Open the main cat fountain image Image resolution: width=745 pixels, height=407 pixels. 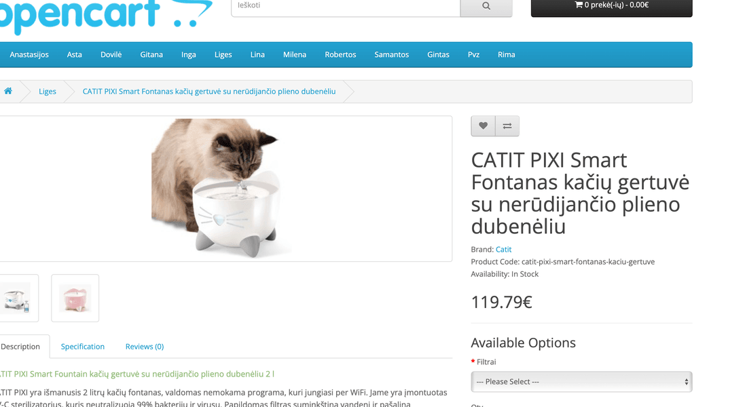(x=221, y=189)
